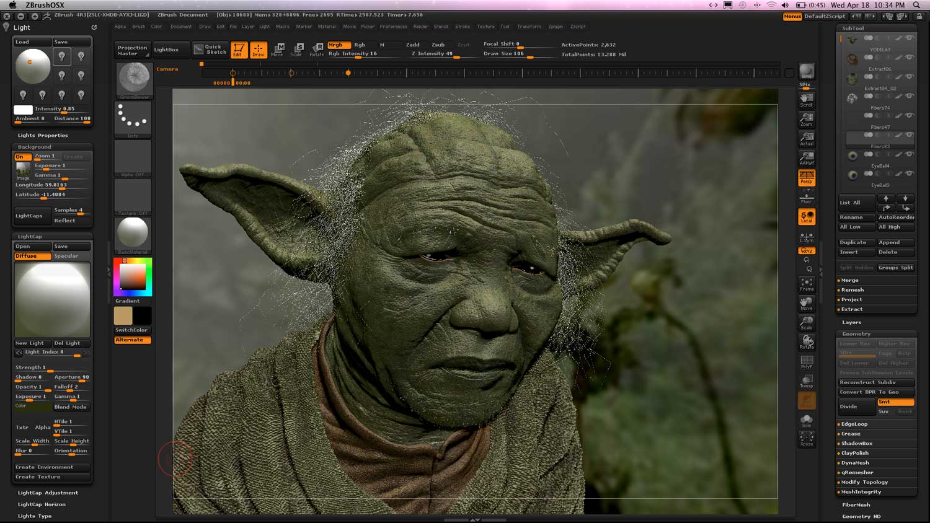The height and width of the screenshot is (523, 930).
Task: Choose the Move tool in top shelf
Action: point(277,50)
